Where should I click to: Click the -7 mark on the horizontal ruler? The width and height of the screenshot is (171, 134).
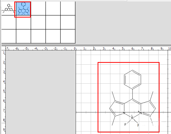point(7,49)
